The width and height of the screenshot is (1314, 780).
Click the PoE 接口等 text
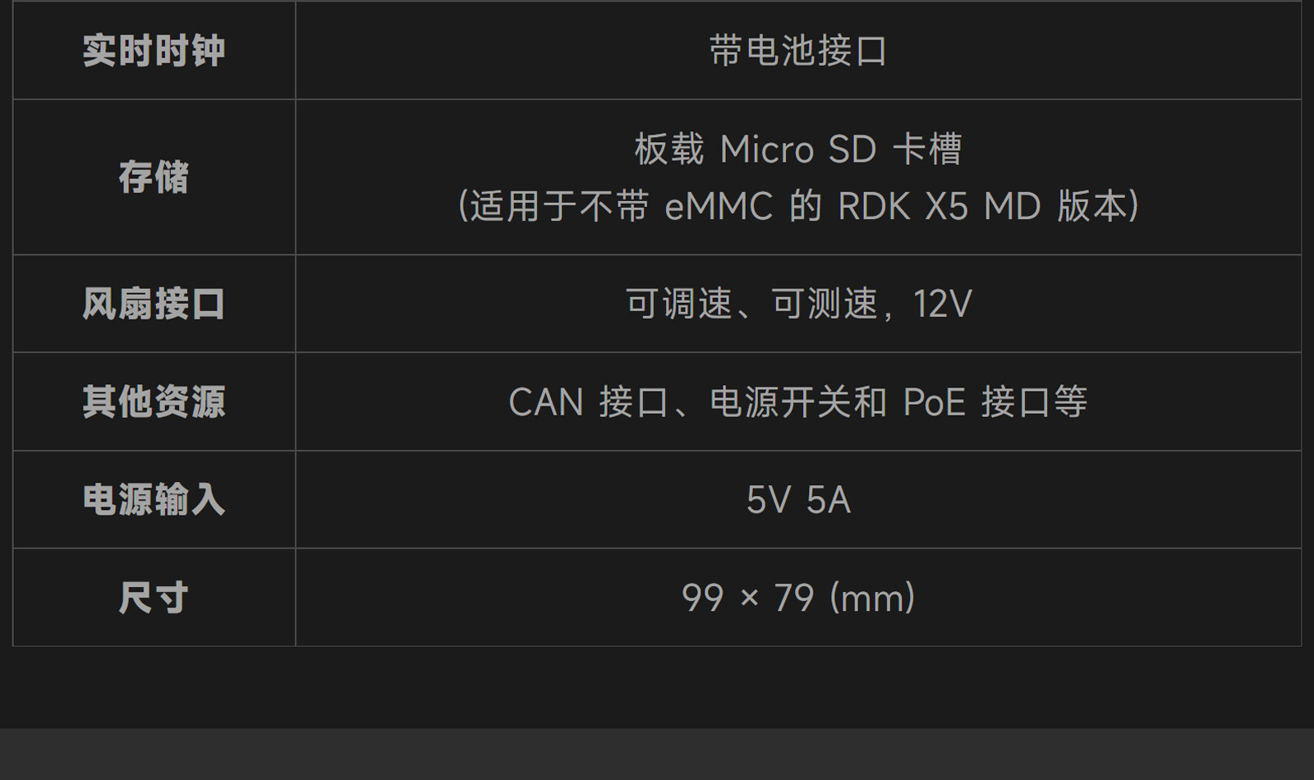pos(995,402)
